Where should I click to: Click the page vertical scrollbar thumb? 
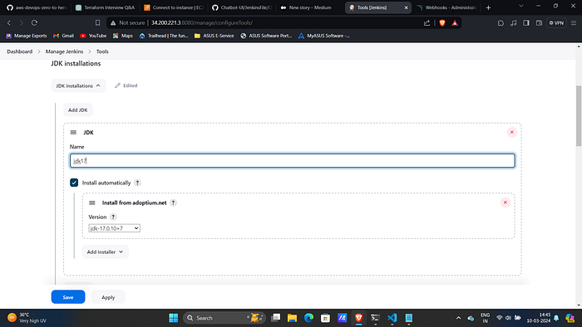point(579,115)
